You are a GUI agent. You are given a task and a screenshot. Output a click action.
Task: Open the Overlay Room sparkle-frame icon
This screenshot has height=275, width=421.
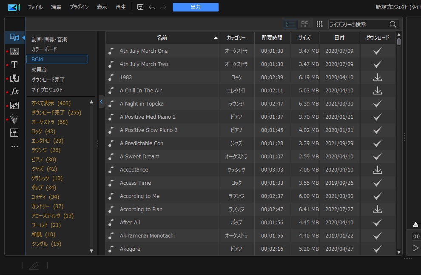point(14,106)
